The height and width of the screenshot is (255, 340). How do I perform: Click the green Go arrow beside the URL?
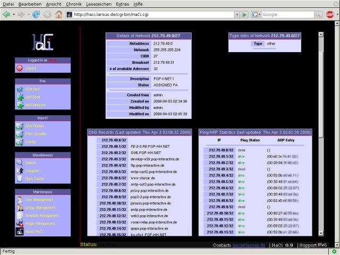[x=244, y=14]
